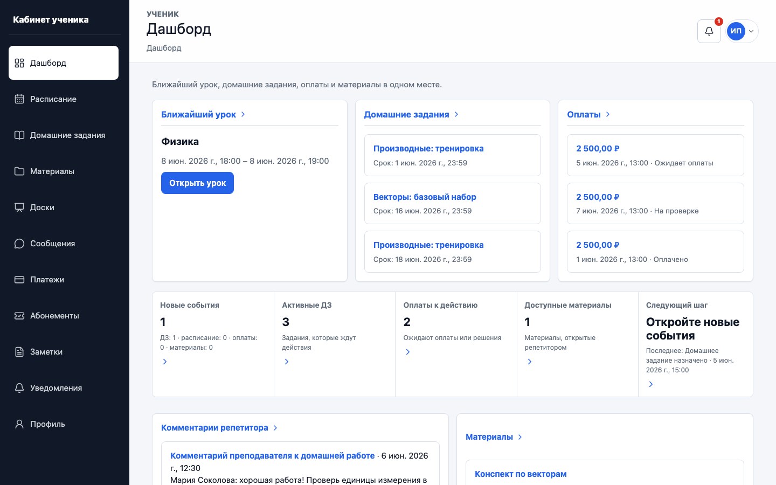The height and width of the screenshot is (485, 776).
Task: Click the Заметки document icon
Action: 19,352
